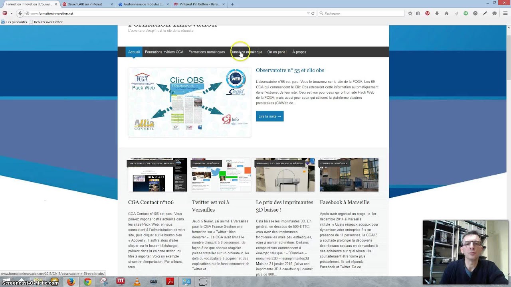Switch to the Xavier LAIR sur Pinterest tab
The image size is (511, 287).
pos(87,4)
